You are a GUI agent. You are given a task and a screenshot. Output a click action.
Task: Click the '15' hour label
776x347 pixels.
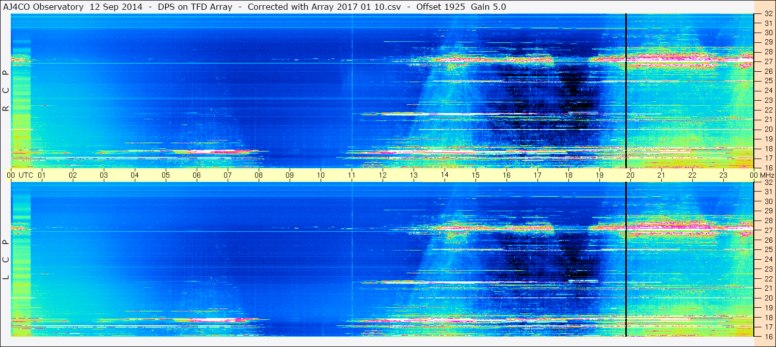[476, 175]
